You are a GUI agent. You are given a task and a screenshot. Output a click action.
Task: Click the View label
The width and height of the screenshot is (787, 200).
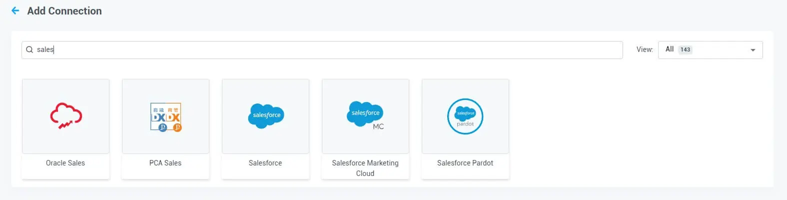coord(644,49)
